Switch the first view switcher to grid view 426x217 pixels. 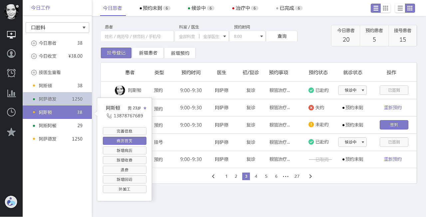(x=385, y=8)
